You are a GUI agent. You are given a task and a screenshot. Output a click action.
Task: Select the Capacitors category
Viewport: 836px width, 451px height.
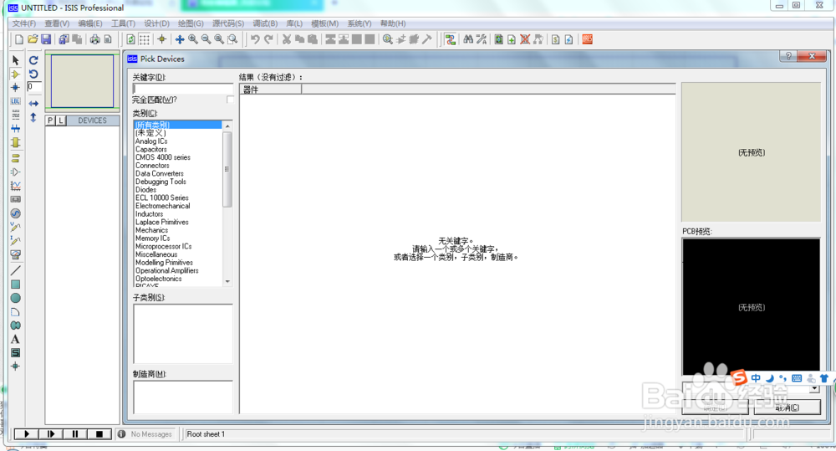tap(150, 150)
